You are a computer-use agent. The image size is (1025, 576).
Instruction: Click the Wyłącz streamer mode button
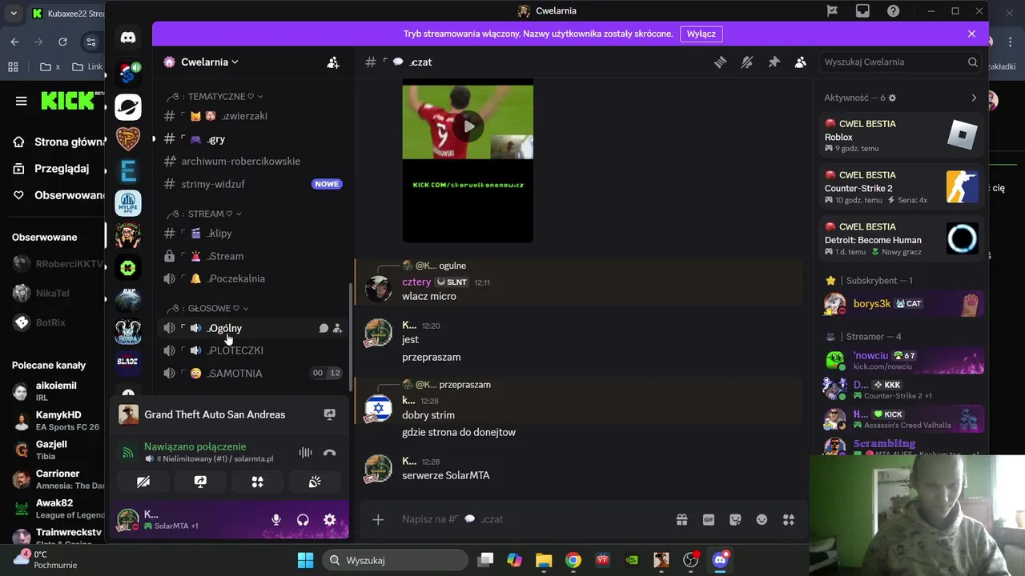point(701,34)
